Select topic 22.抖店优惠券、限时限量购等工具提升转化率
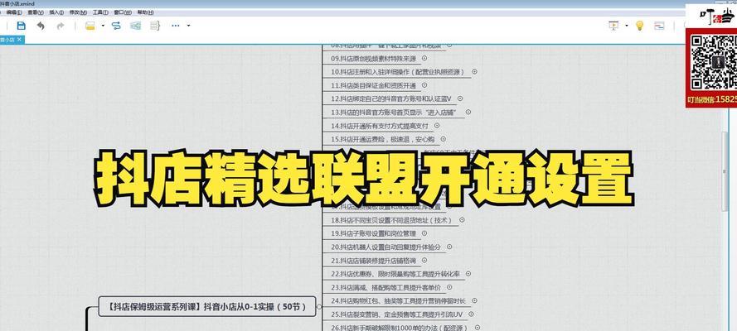The width and height of the screenshot is (737, 331). (x=395, y=274)
